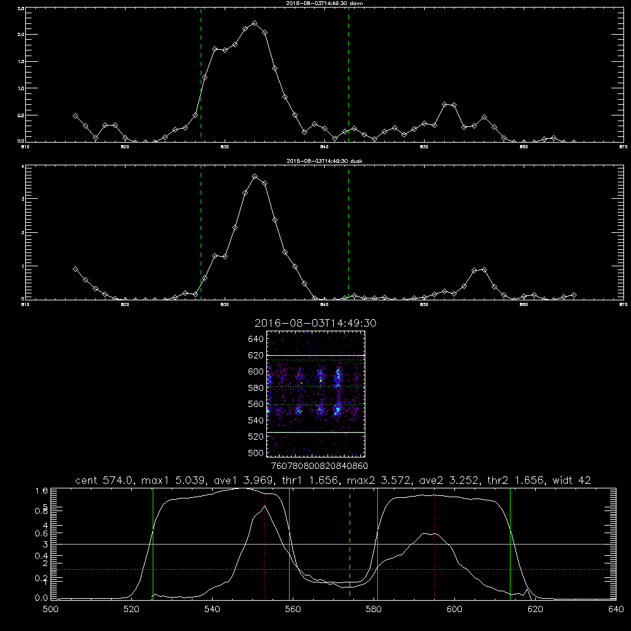This screenshot has width=631, height=631.
Task: Click the right green dashed line in dusk plot
Action: point(348,232)
